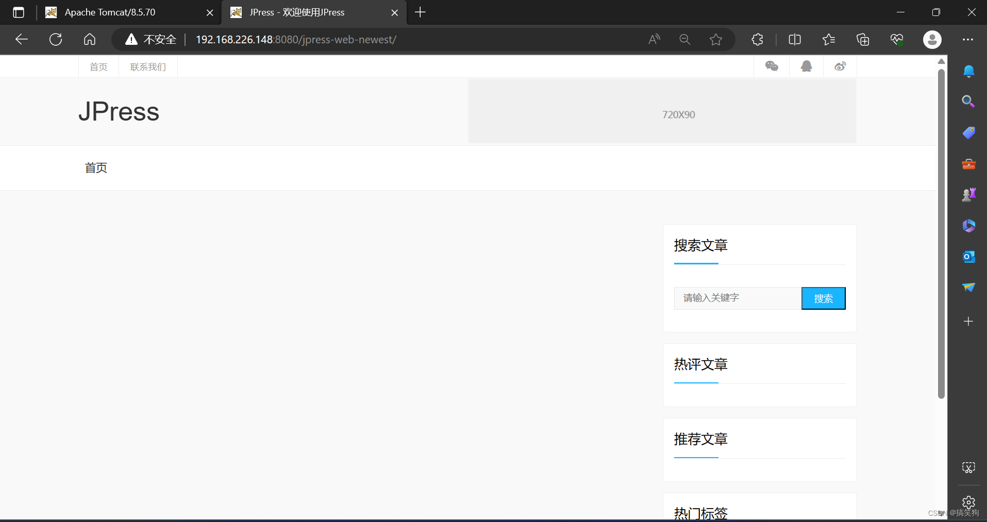Image resolution: width=987 pixels, height=522 pixels.
Task: Open the Settings and more menu
Action: tap(968, 39)
